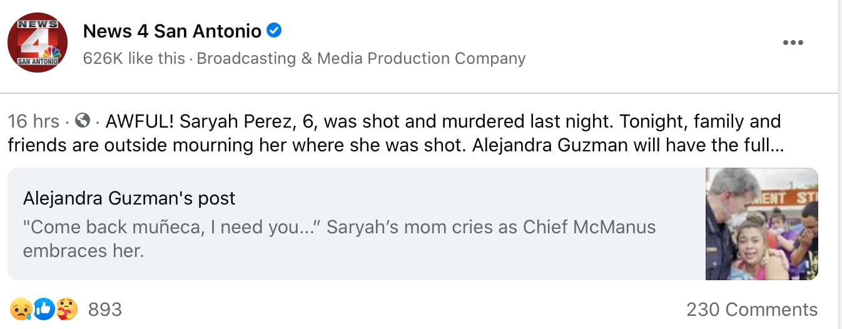Open the shared post photo thumbnail
The image size is (842, 329).
(x=761, y=224)
